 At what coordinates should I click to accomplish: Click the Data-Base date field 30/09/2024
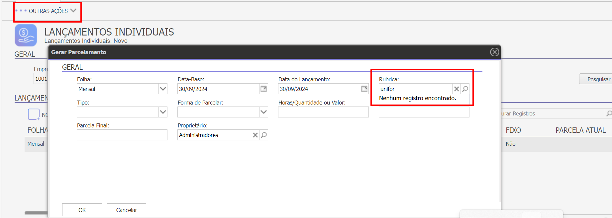pos(218,89)
